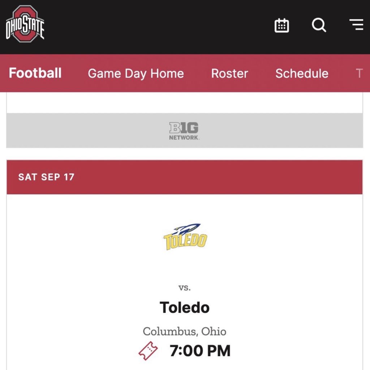Click the 'vs.' label above Toledo

[x=185, y=288]
